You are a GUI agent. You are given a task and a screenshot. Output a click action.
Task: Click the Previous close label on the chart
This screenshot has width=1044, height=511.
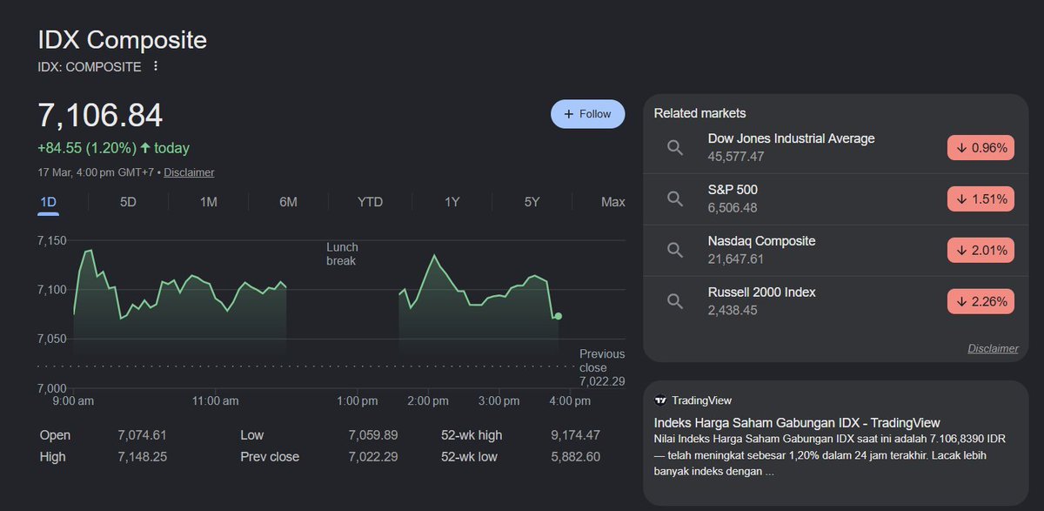[602, 360]
